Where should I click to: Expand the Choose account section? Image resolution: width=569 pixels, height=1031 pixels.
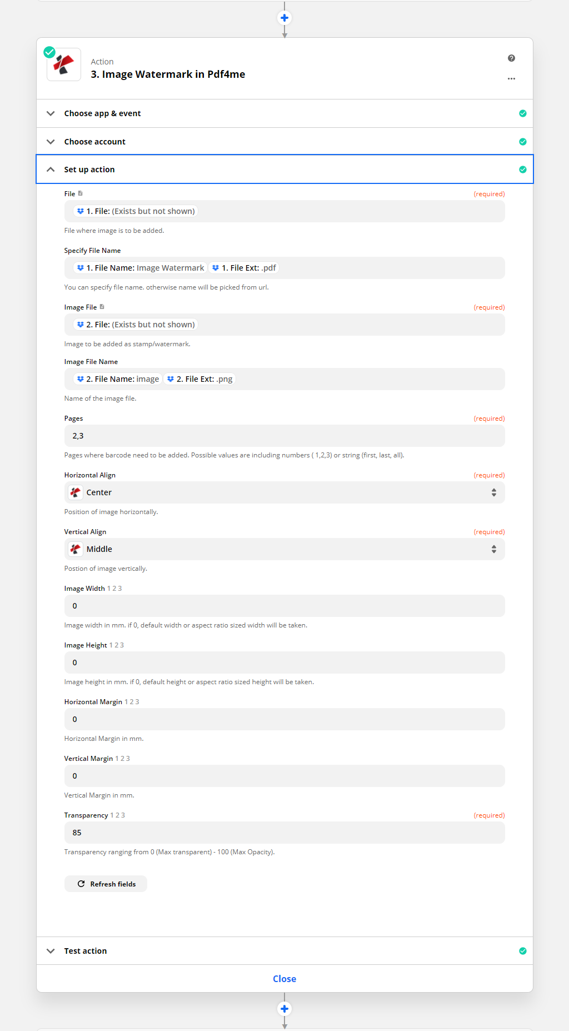coord(94,142)
